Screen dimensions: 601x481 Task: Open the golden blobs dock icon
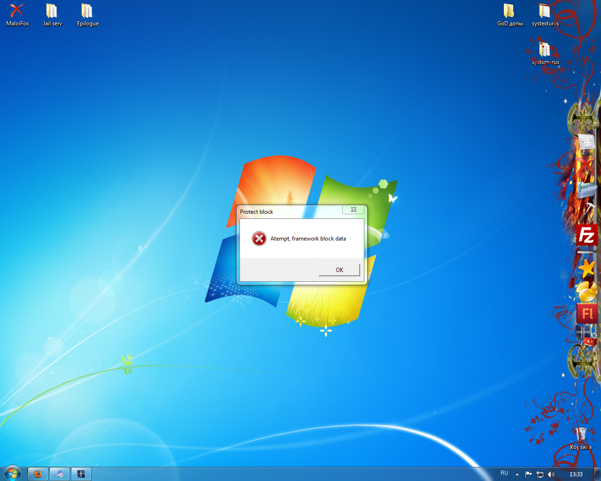(587, 291)
